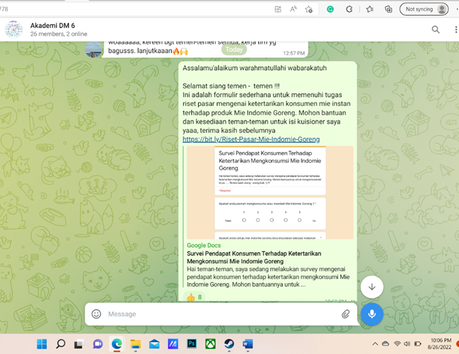The height and width of the screenshot is (354, 459).
Task: Open the emoji picker in the message box
Action: point(96,314)
